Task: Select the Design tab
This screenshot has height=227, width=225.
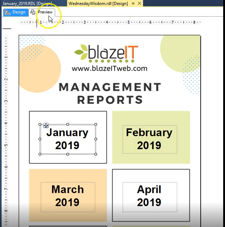Action: [16, 12]
